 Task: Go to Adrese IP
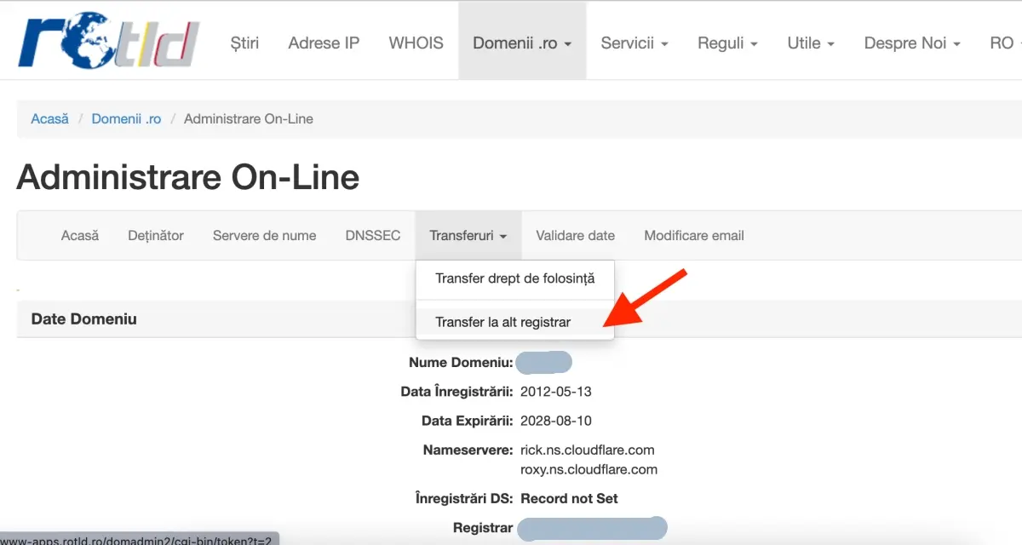point(324,43)
